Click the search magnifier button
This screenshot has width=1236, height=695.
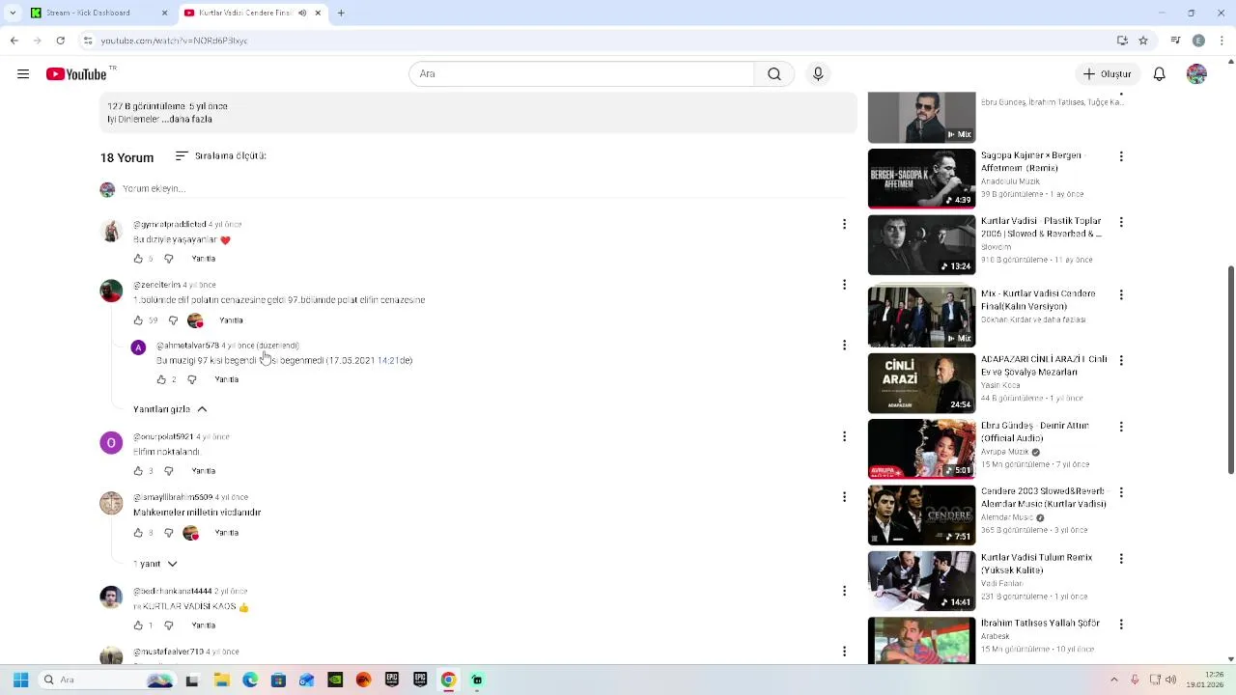coord(774,74)
